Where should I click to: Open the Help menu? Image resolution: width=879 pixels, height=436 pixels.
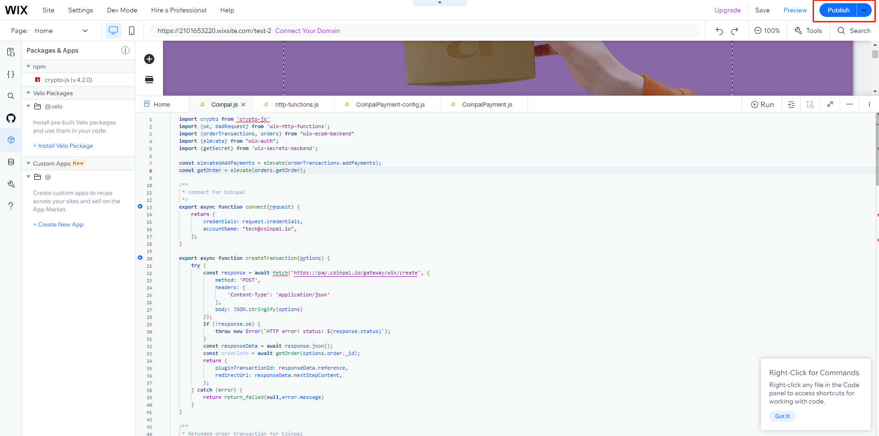pyautogui.click(x=227, y=10)
